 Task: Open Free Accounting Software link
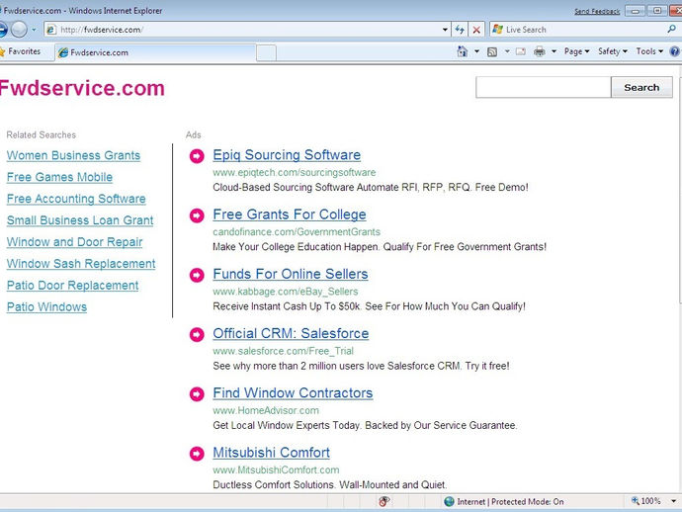coord(76,199)
